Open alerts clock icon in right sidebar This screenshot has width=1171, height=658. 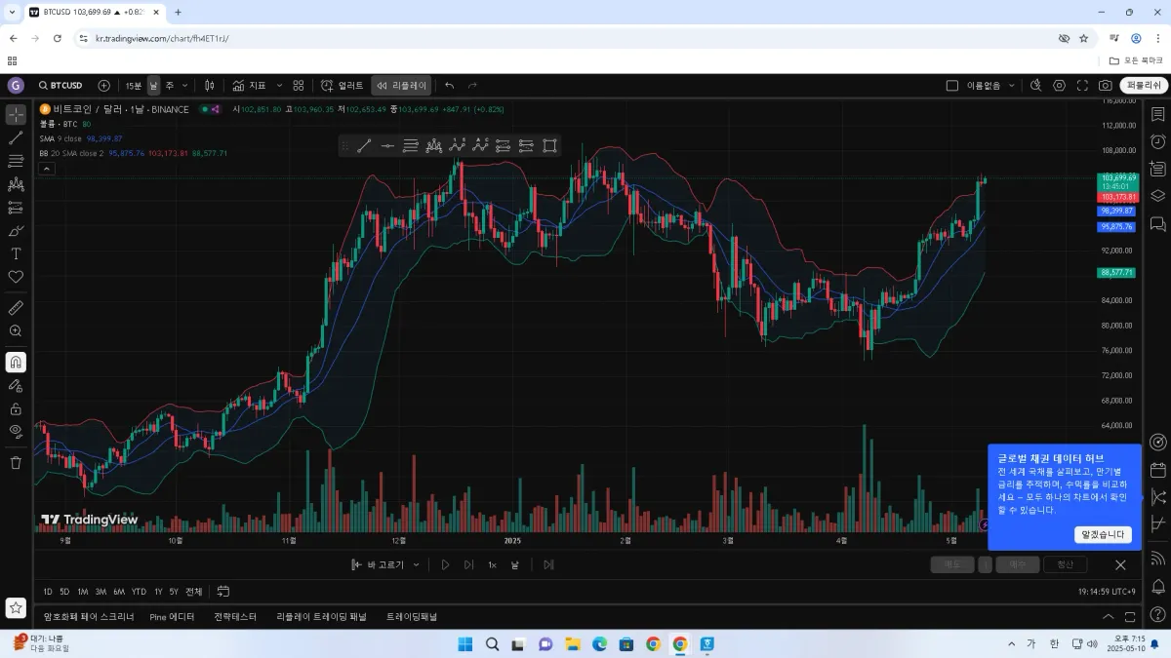tap(1157, 141)
